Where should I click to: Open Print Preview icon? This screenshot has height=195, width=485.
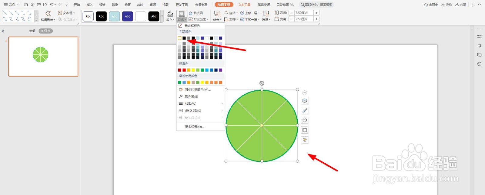[x=45, y=5]
